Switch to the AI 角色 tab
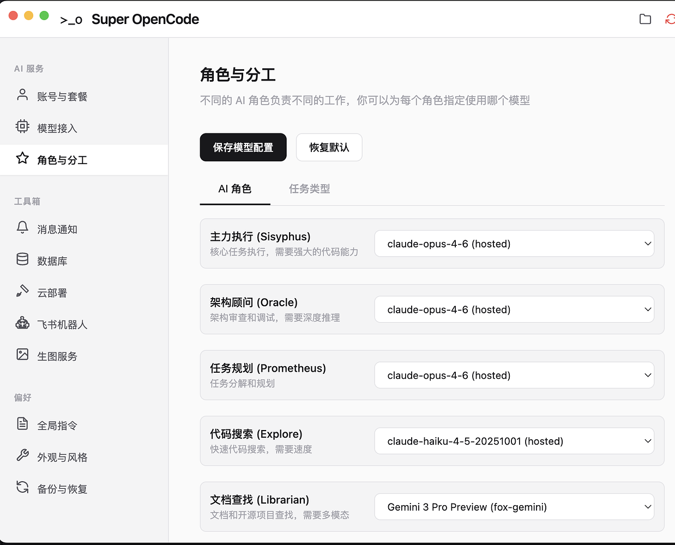The height and width of the screenshot is (545, 675). click(x=235, y=189)
